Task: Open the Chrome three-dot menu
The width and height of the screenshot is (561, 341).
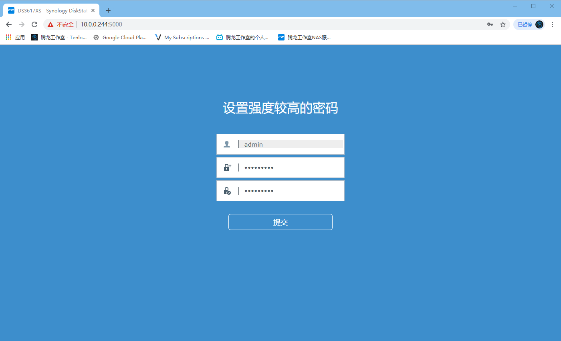Action: click(x=553, y=24)
